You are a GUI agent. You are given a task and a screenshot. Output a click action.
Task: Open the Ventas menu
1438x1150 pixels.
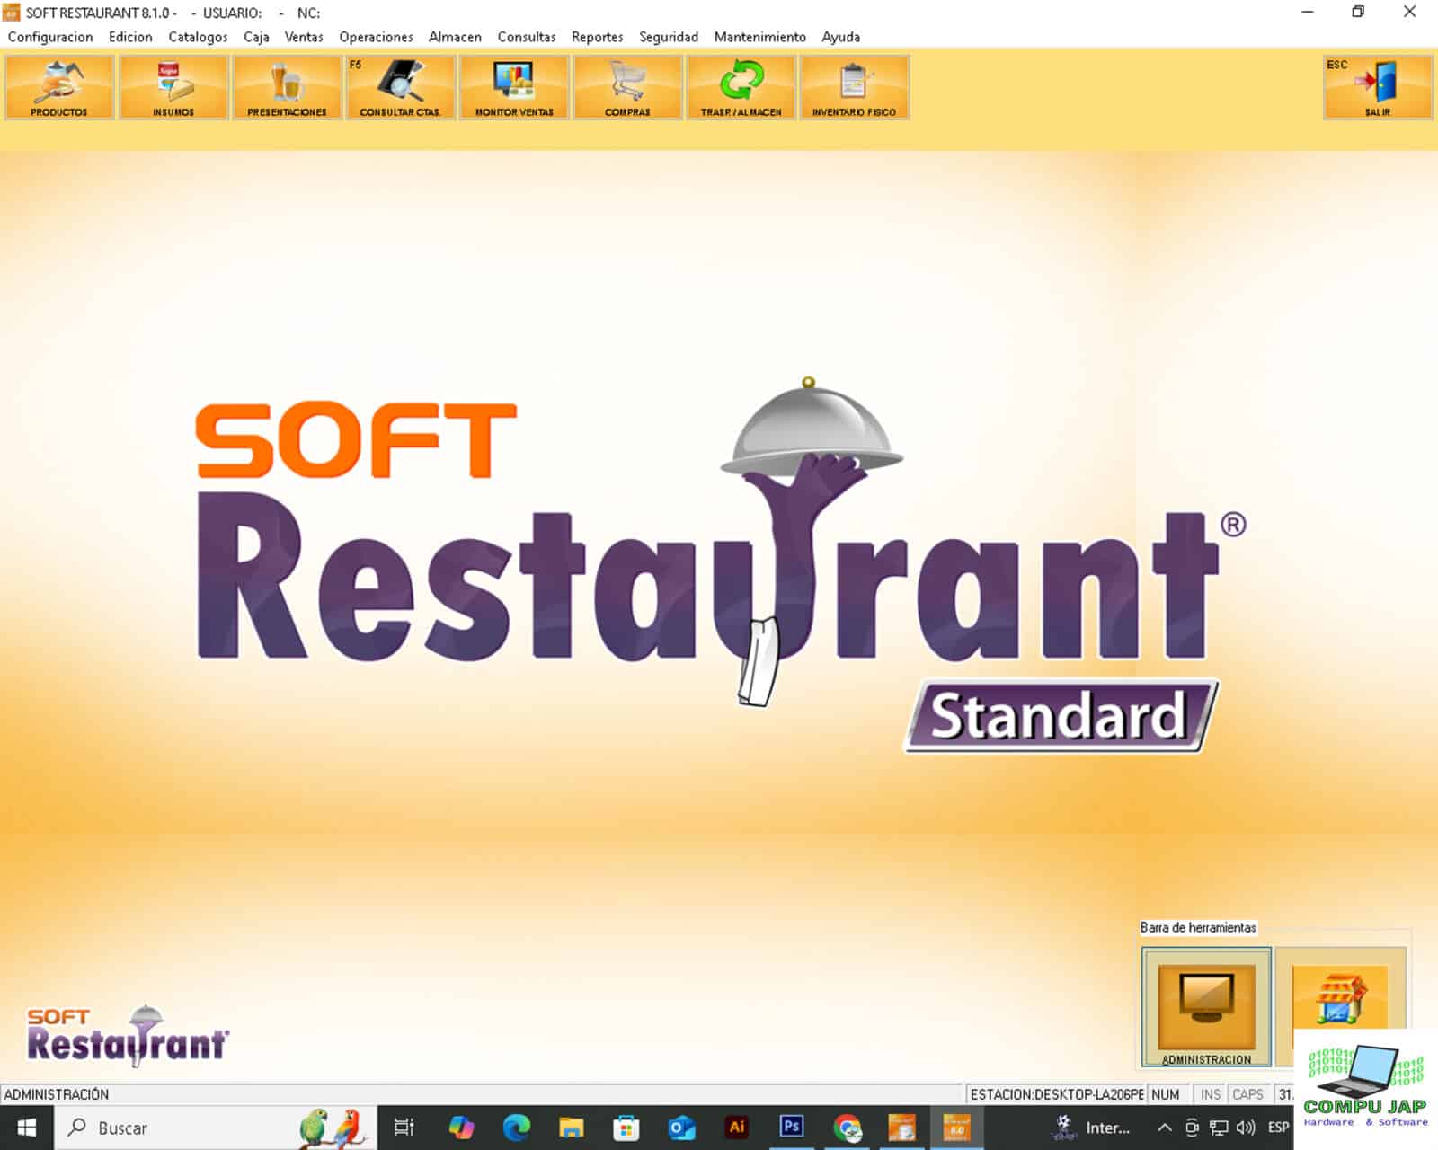coord(304,37)
